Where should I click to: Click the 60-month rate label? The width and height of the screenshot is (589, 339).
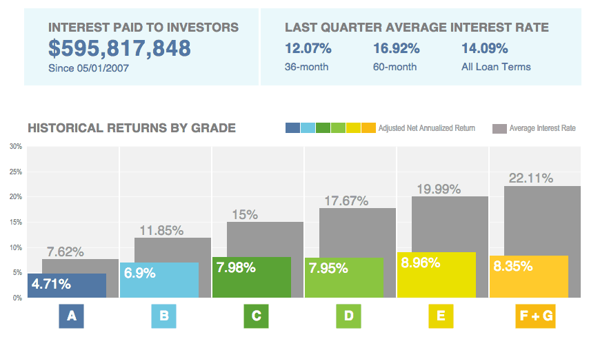pyautogui.click(x=395, y=67)
